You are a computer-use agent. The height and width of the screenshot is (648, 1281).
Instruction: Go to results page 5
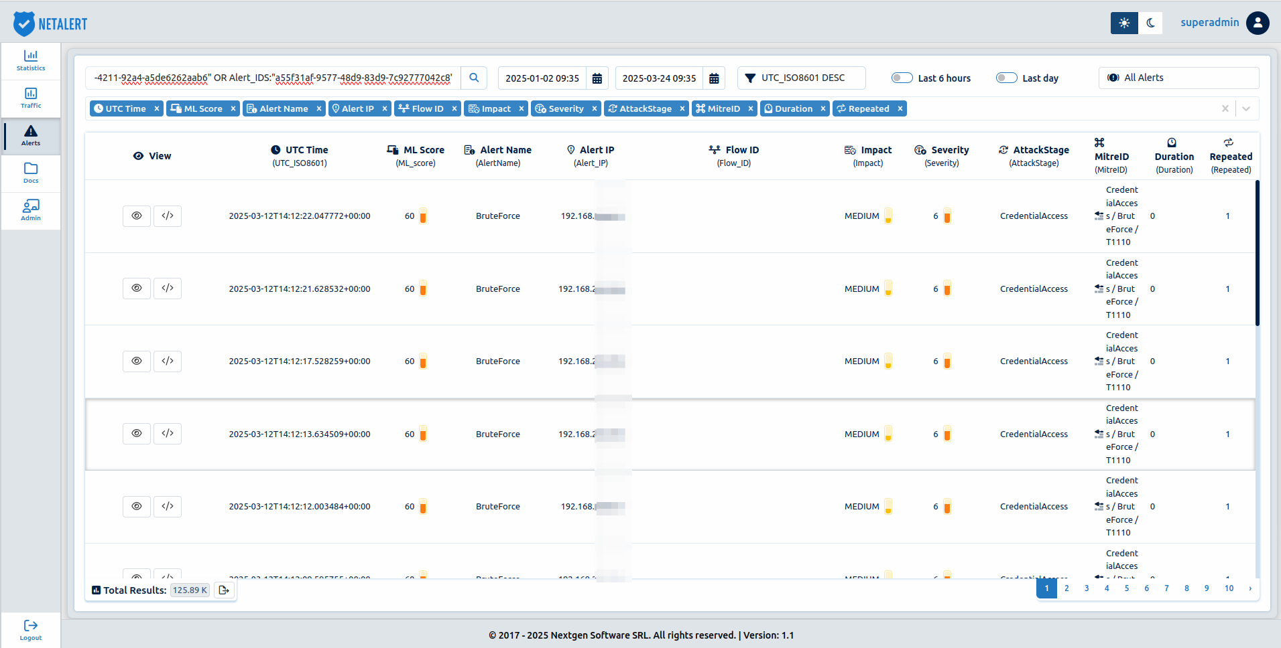1127,588
